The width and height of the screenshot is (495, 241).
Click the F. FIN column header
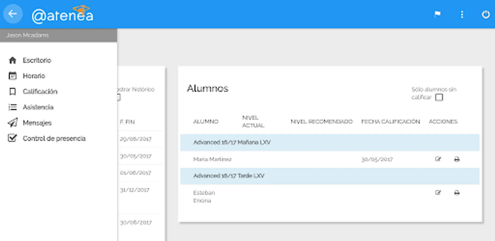[127, 122]
